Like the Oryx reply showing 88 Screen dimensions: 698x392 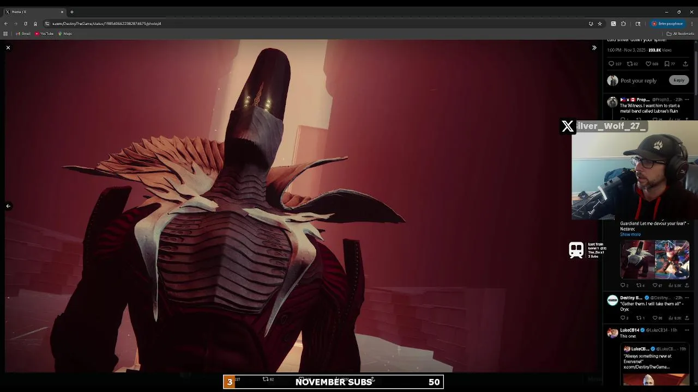point(658,318)
